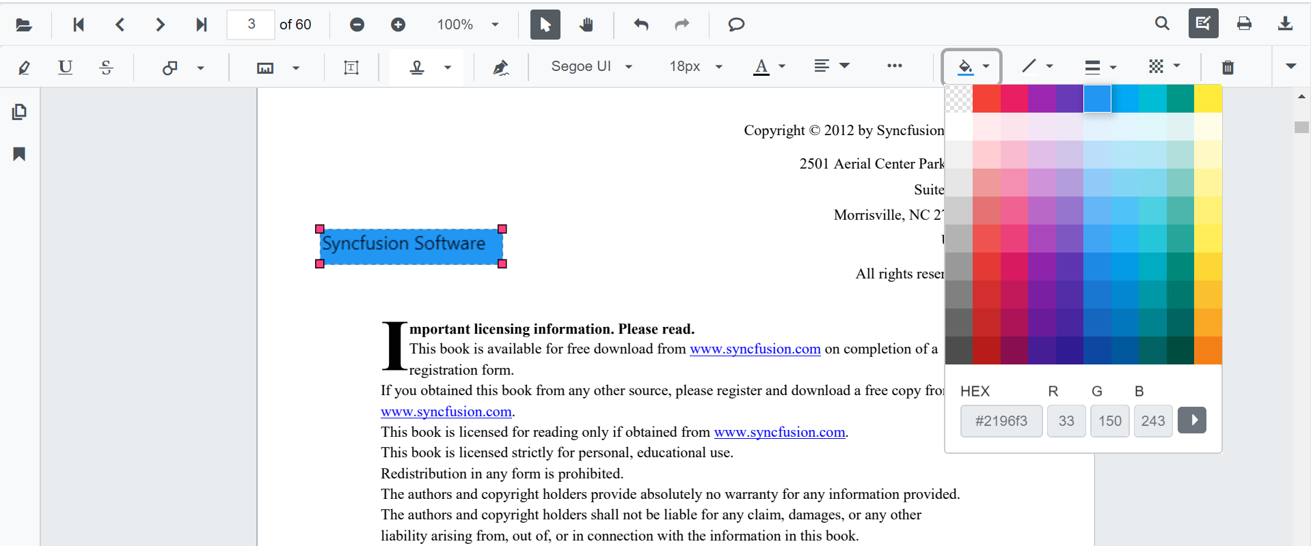Redo the last action
The image size is (1311, 546).
pyautogui.click(x=681, y=25)
